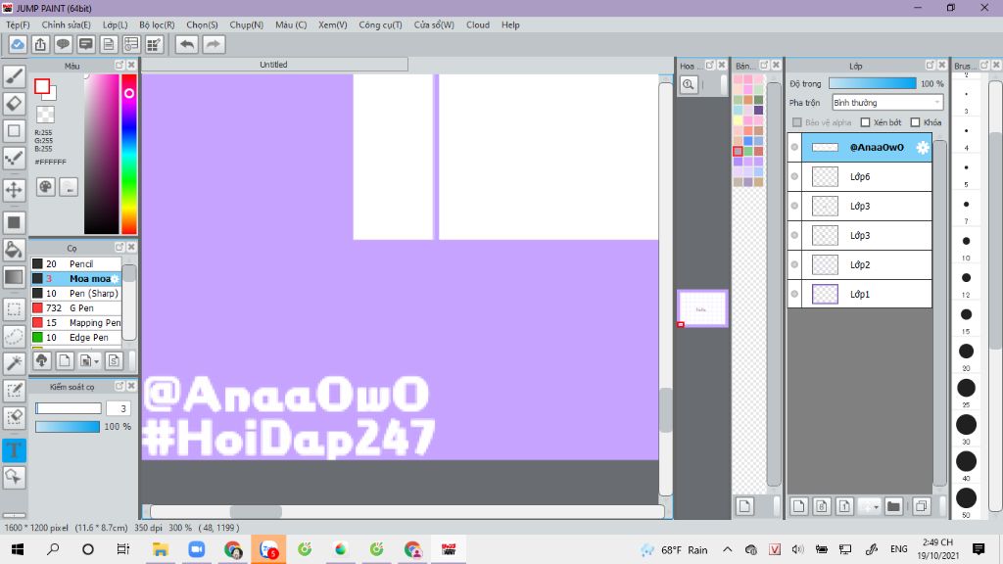1003x564 pixels.
Task: Click the rainbow hue strip
Action: tap(129, 154)
